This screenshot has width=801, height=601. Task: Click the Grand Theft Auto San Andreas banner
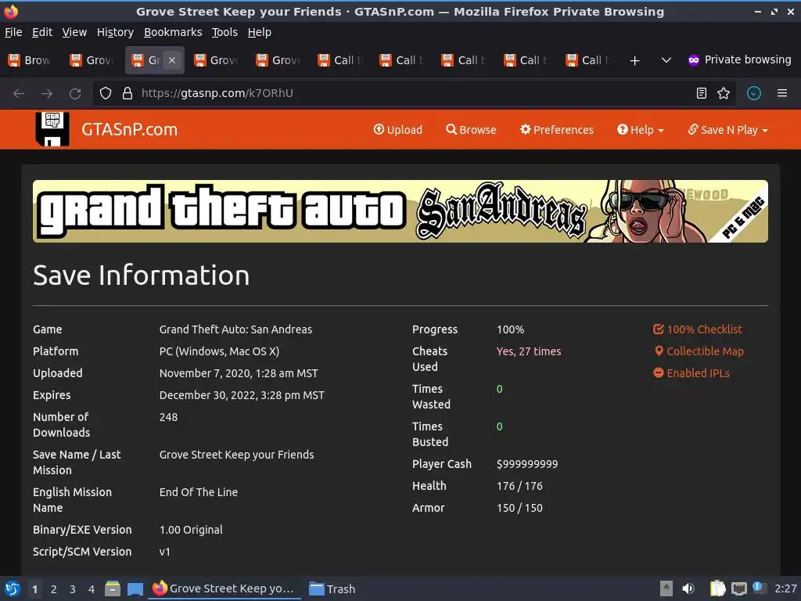pyautogui.click(x=400, y=211)
